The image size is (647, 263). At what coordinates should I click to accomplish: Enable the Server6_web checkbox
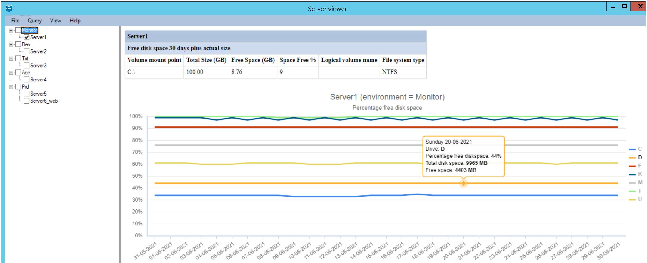tap(27, 101)
